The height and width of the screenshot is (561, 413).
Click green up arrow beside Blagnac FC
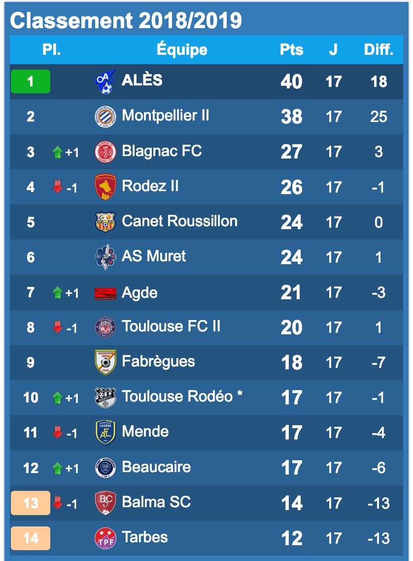click(58, 152)
